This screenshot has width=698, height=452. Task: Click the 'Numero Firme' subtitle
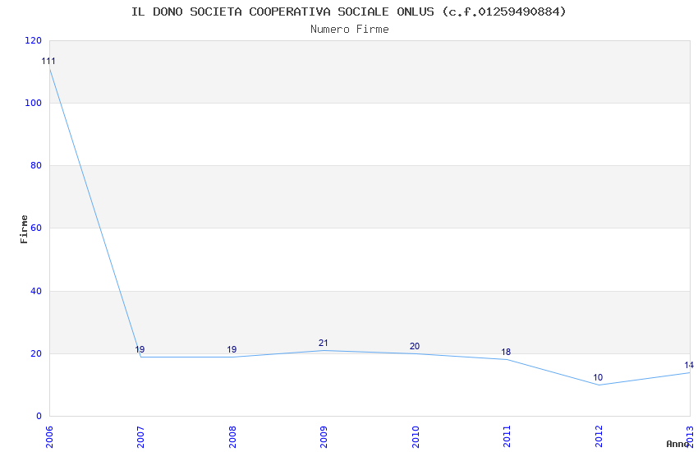click(350, 30)
